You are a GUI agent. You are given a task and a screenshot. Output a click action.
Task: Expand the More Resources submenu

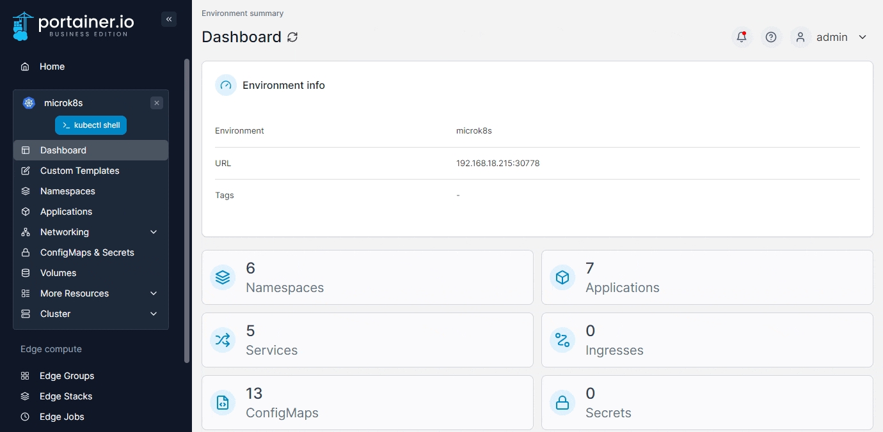(154, 293)
